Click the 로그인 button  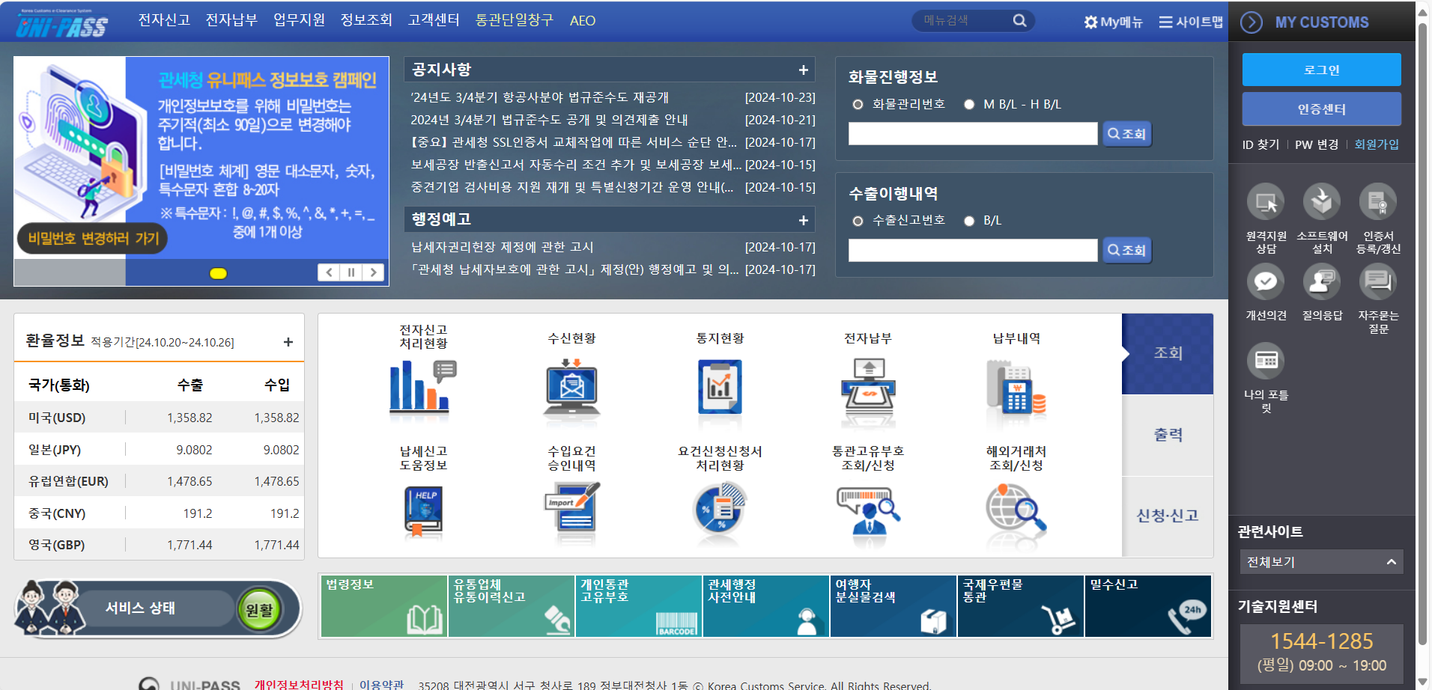[1321, 70]
